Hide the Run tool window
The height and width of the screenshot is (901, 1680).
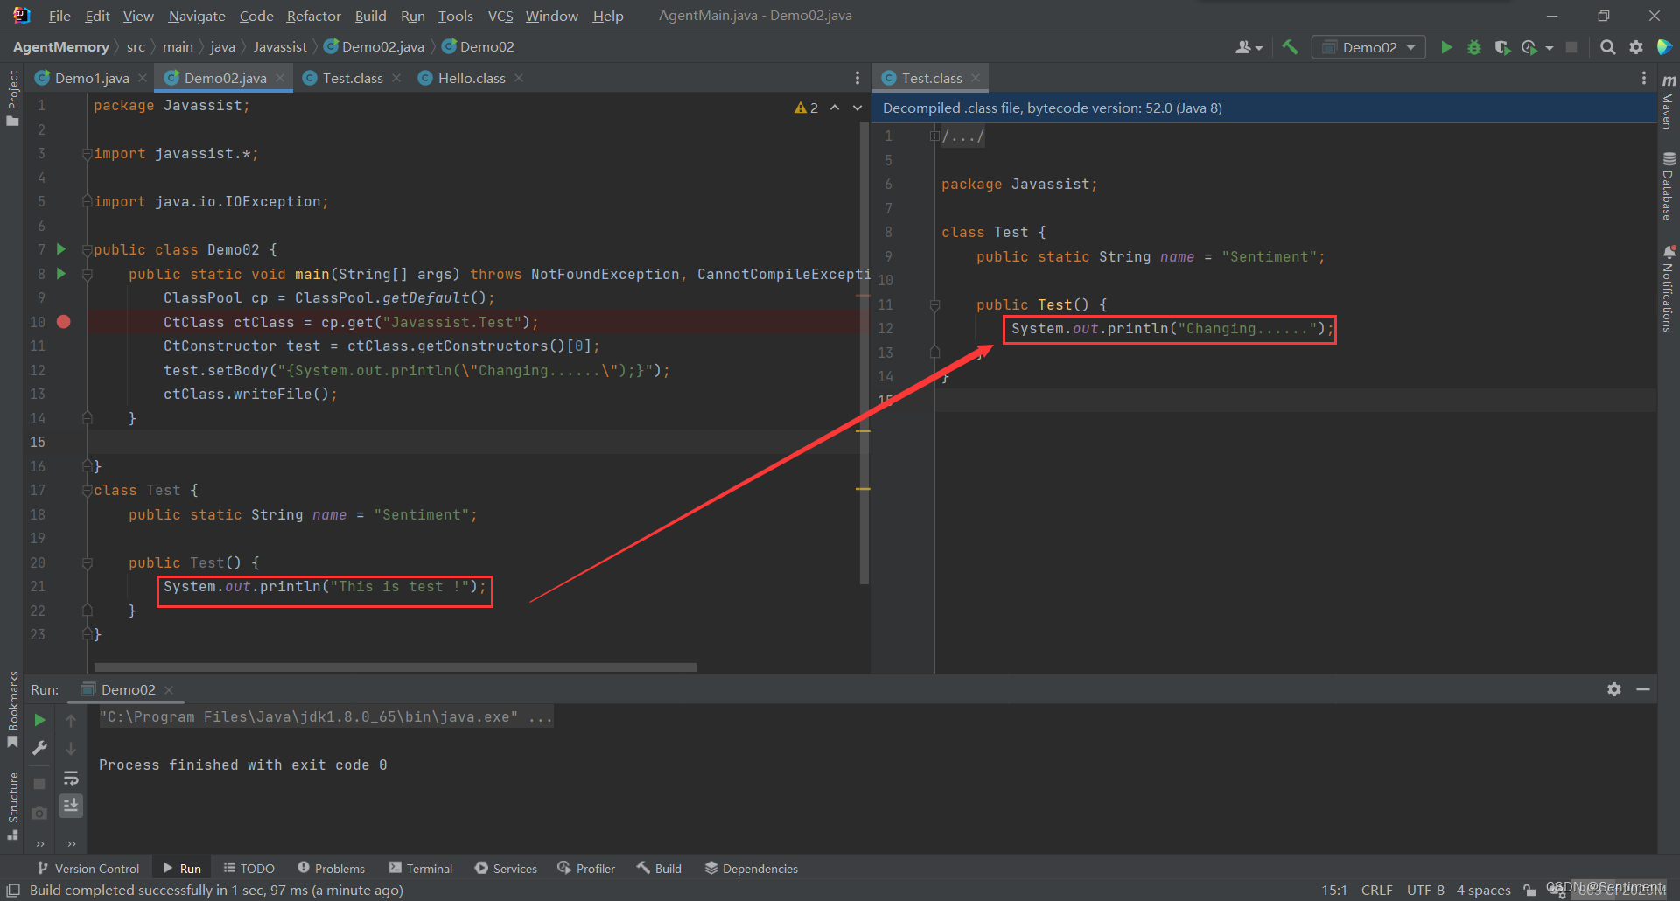tap(1643, 689)
